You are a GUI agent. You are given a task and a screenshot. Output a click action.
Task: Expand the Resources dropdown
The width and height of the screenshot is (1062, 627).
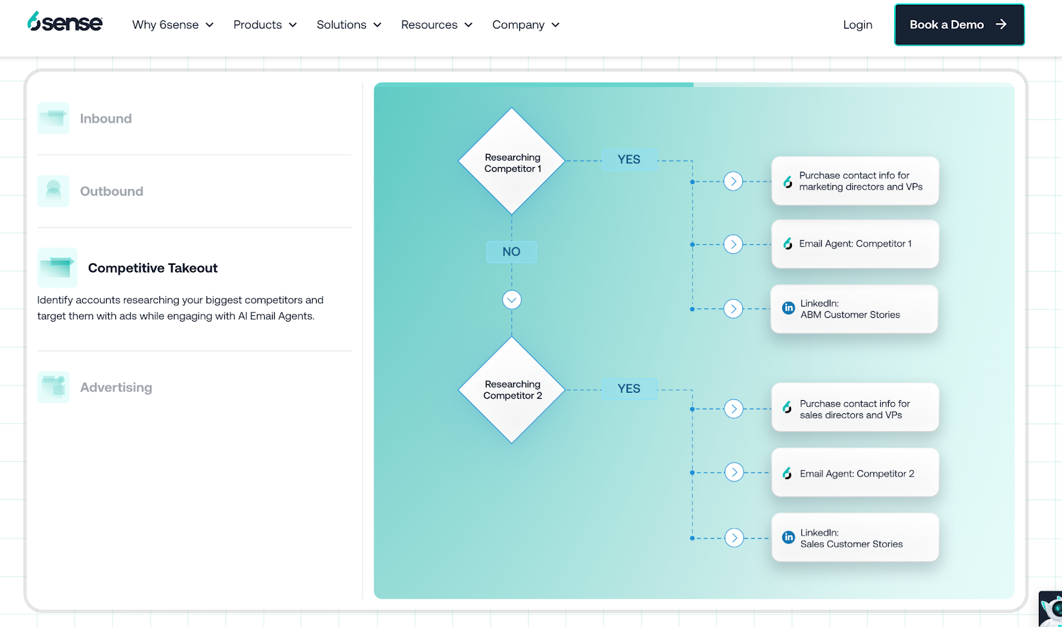[436, 25]
